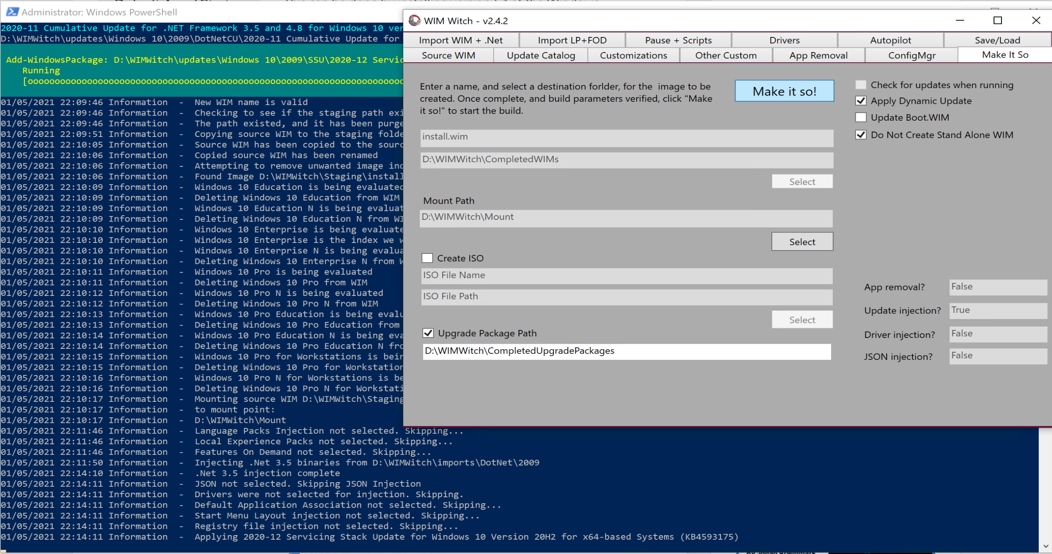Click the Mount Path text field
Image resolution: width=1052 pixels, height=554 pixels.
pos(626,218)
